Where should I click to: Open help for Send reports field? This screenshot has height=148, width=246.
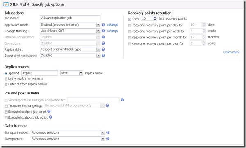[x=122, y=100]
